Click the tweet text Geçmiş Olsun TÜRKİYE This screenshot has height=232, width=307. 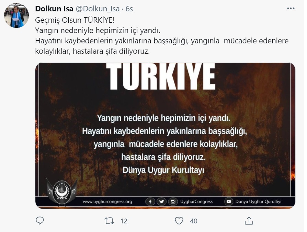pos(75,20)
